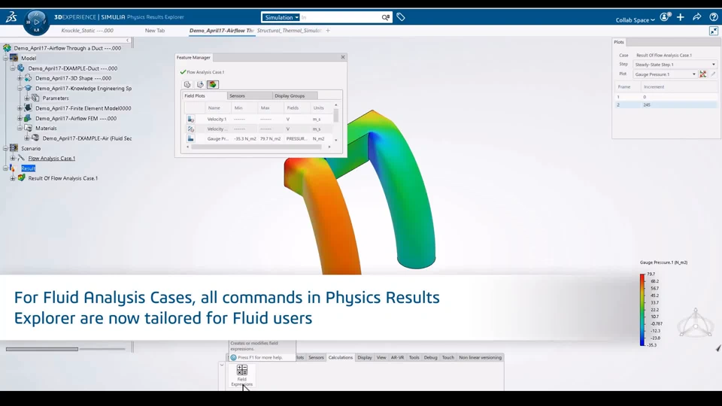722x406 pixels.
Task: Open the tag icon next to the search box
Action: pos(401,17)
